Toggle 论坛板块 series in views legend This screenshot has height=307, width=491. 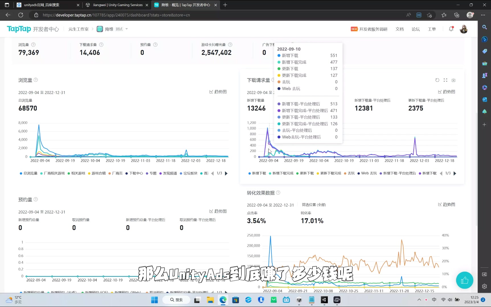189,173
